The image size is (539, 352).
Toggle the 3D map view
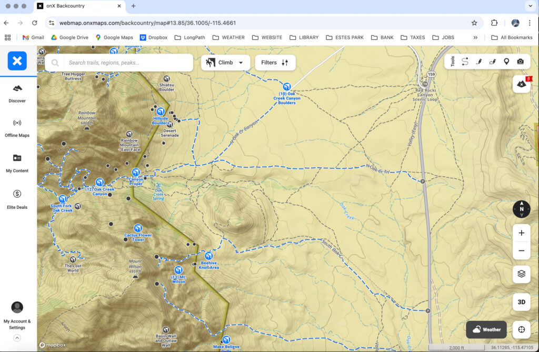521,302
